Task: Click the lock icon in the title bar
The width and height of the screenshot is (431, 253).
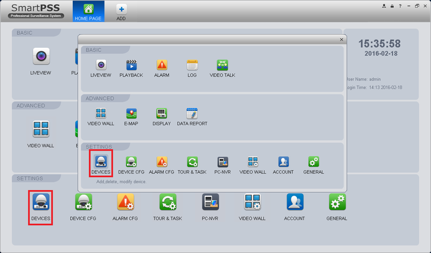Action: tap(392, 6)
